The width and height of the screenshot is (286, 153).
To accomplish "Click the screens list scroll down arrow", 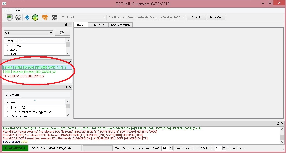I will (x=68, y=115).
